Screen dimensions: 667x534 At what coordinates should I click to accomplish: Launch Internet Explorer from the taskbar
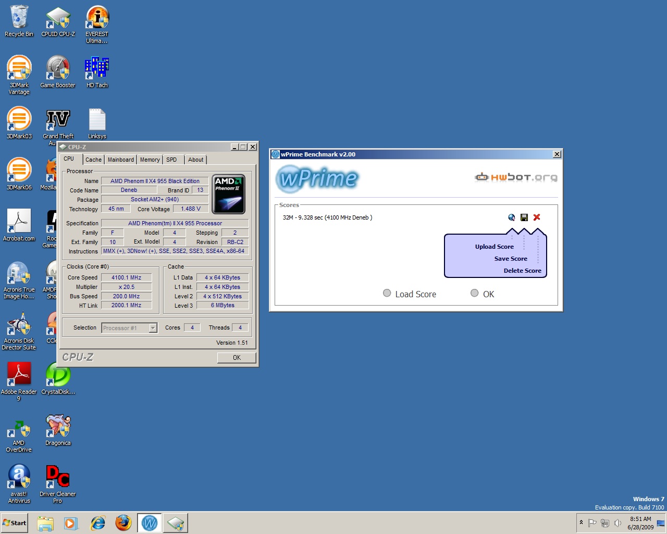(x=97, y=523)
